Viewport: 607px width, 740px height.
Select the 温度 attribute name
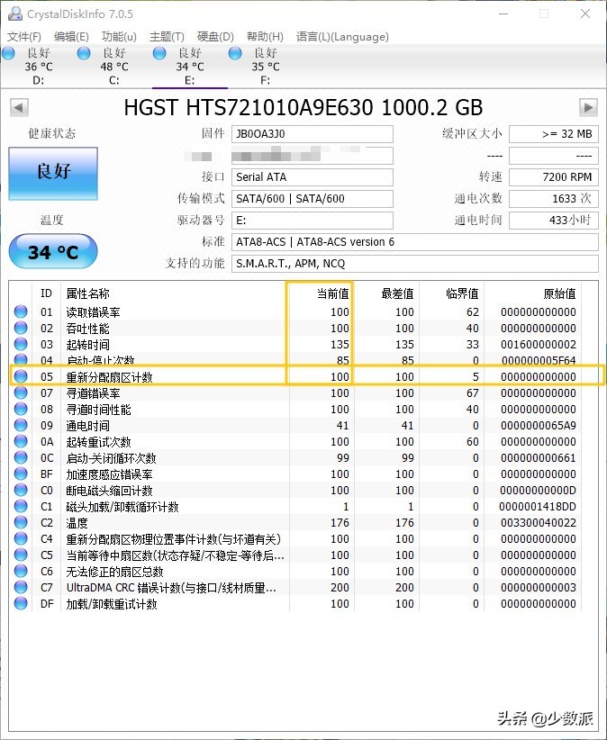point(77,522)
